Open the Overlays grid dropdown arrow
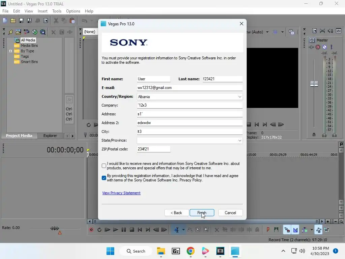 click(282, 32)
